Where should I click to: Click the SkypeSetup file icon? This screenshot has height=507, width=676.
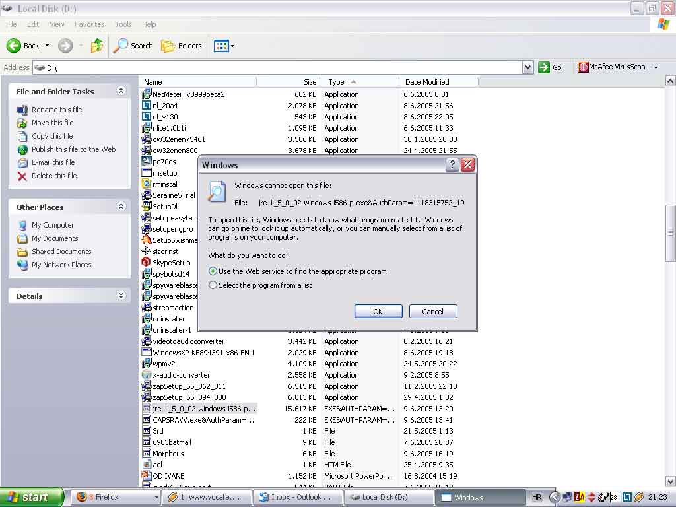[x=146, y=262]
